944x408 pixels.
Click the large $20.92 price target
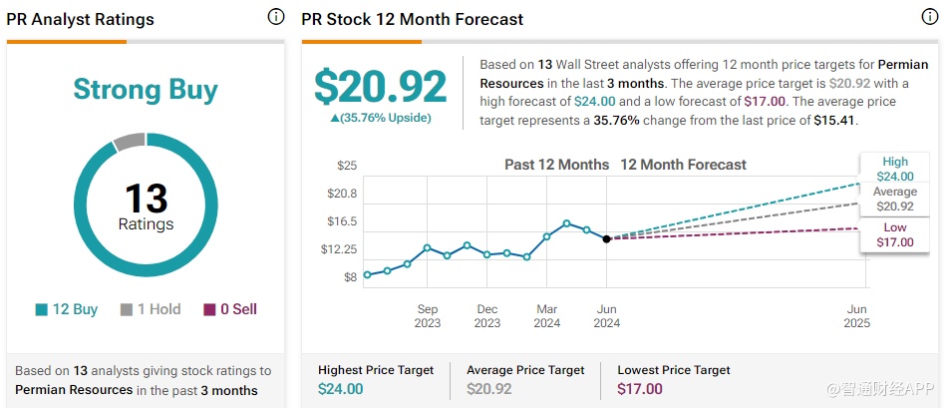point(381,87)
